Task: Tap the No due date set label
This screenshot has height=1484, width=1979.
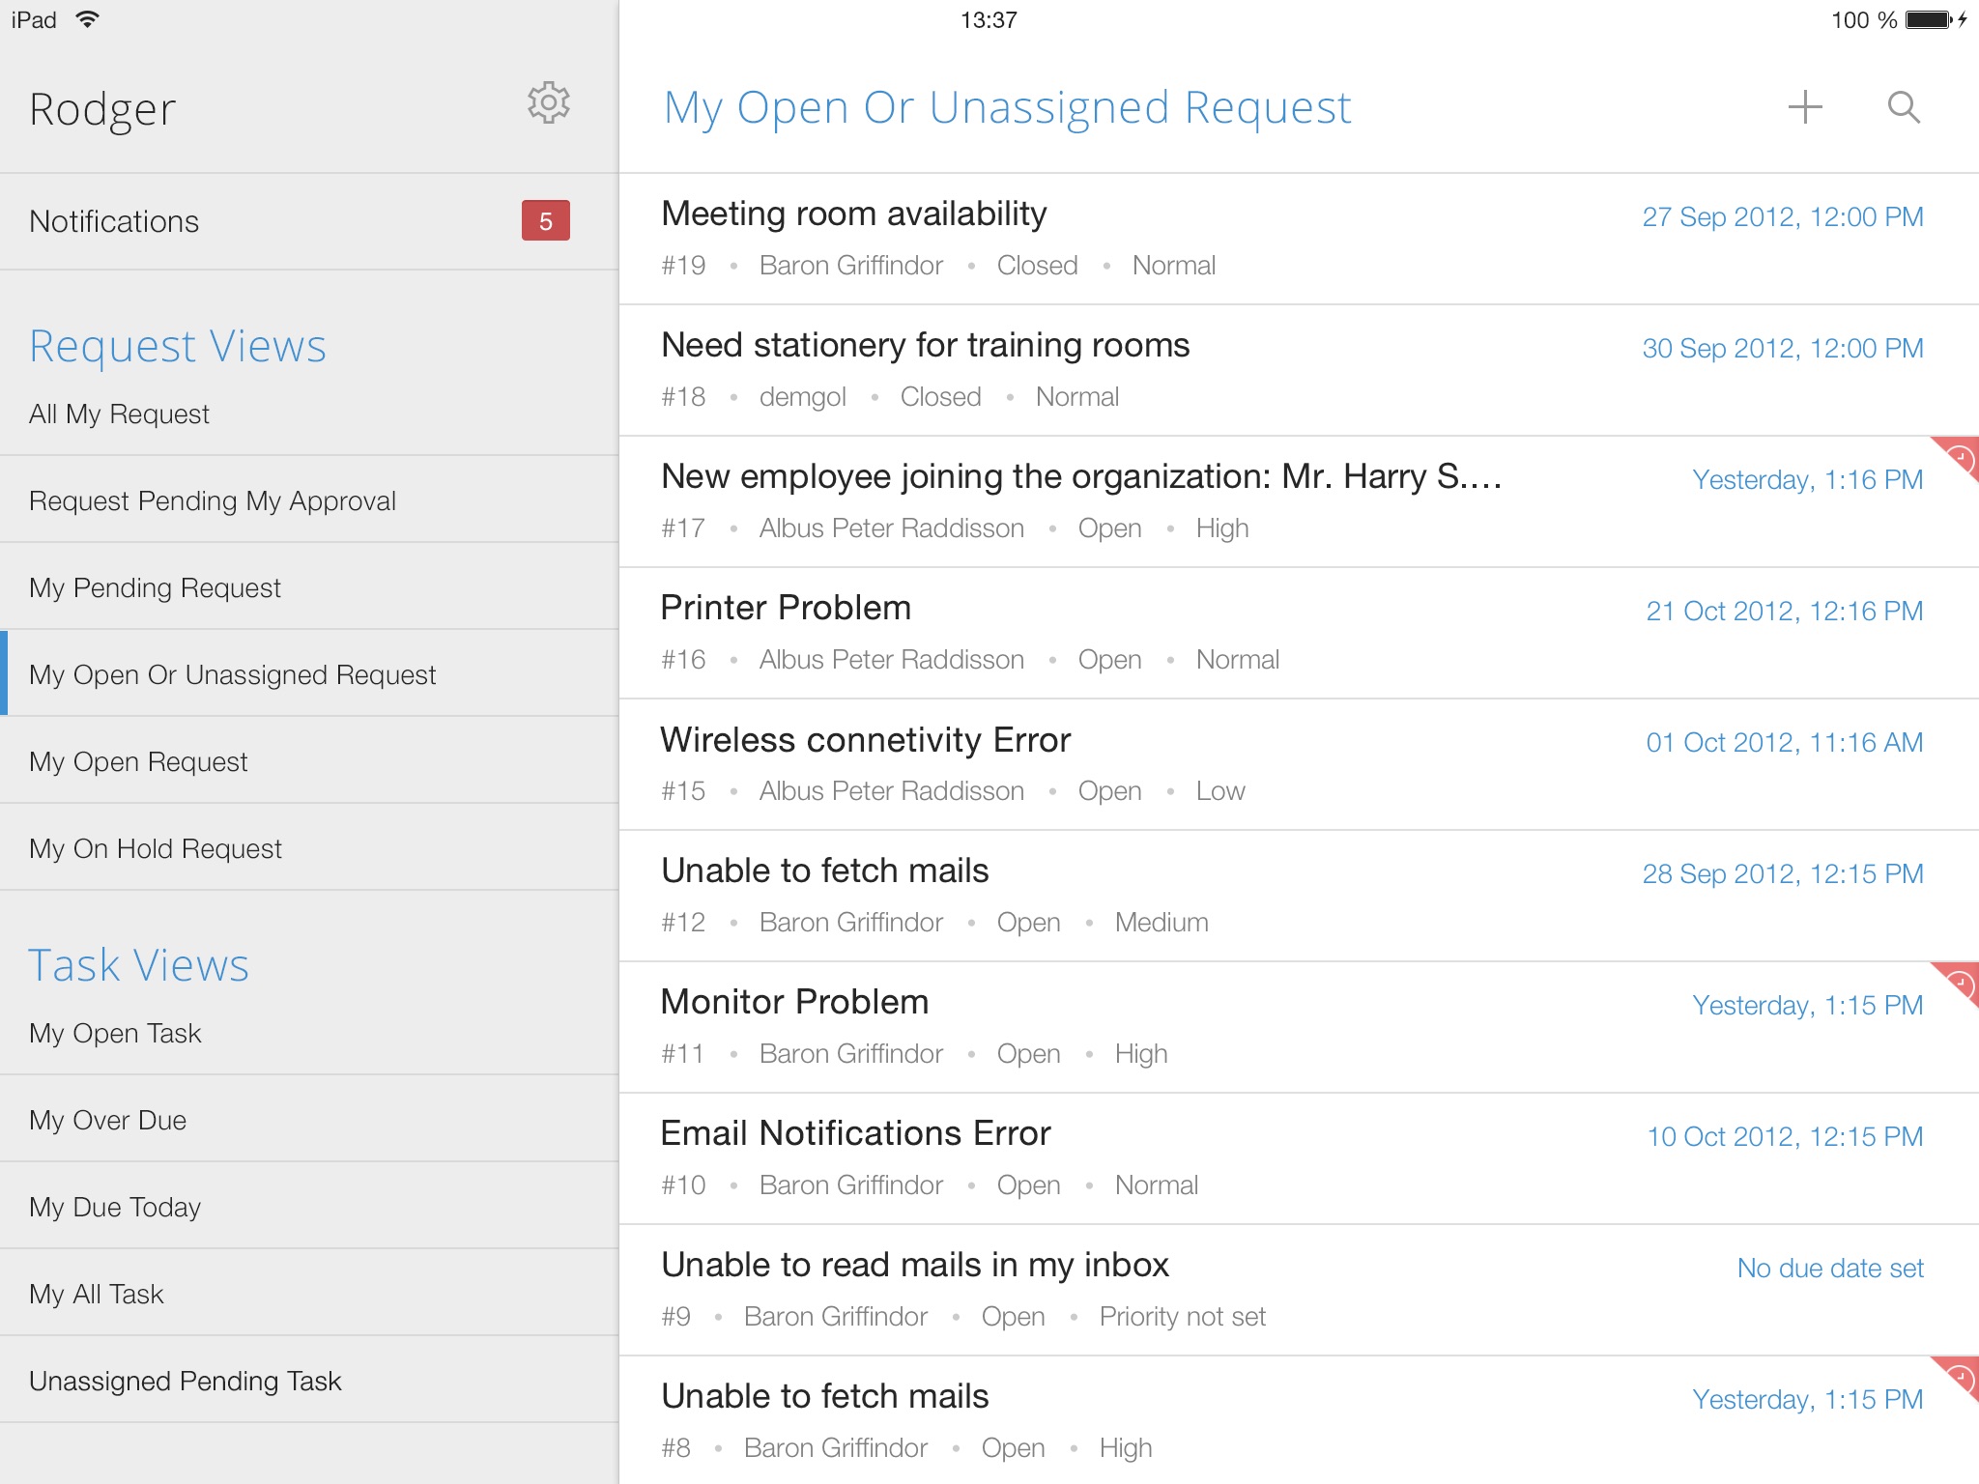Action: coord(1830,1269)
